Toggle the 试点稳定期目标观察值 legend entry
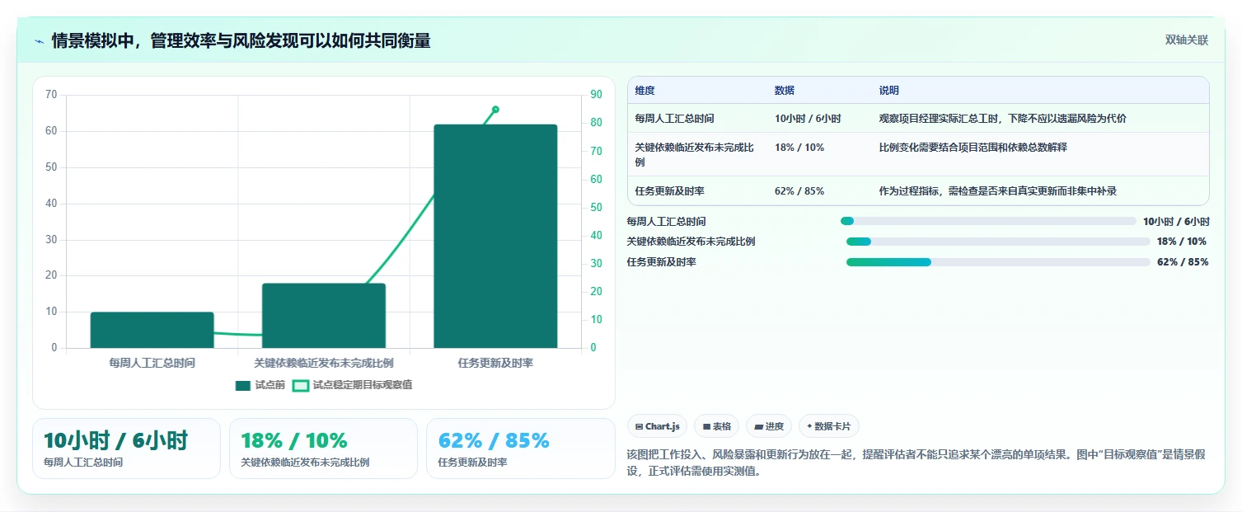 pyautogui.click(x=354, y=385)
